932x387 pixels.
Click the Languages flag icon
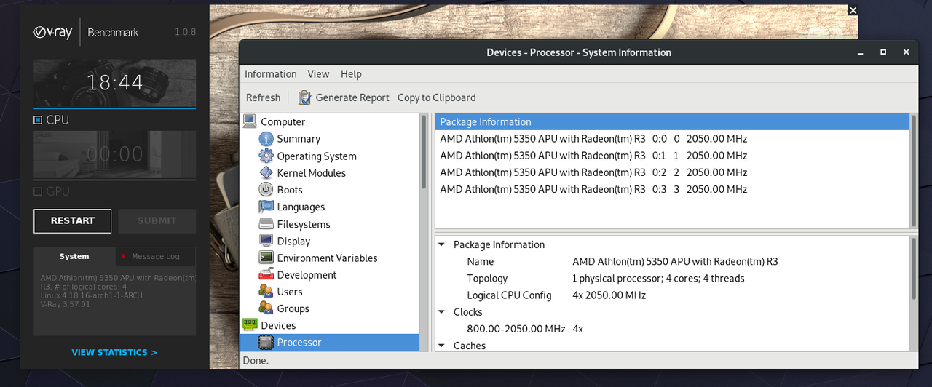[266, 207]
